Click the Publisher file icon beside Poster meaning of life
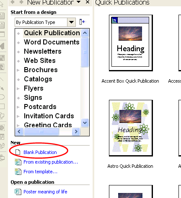Image resolution: width=181 pixels, height=198 pixels. [18, 192]
